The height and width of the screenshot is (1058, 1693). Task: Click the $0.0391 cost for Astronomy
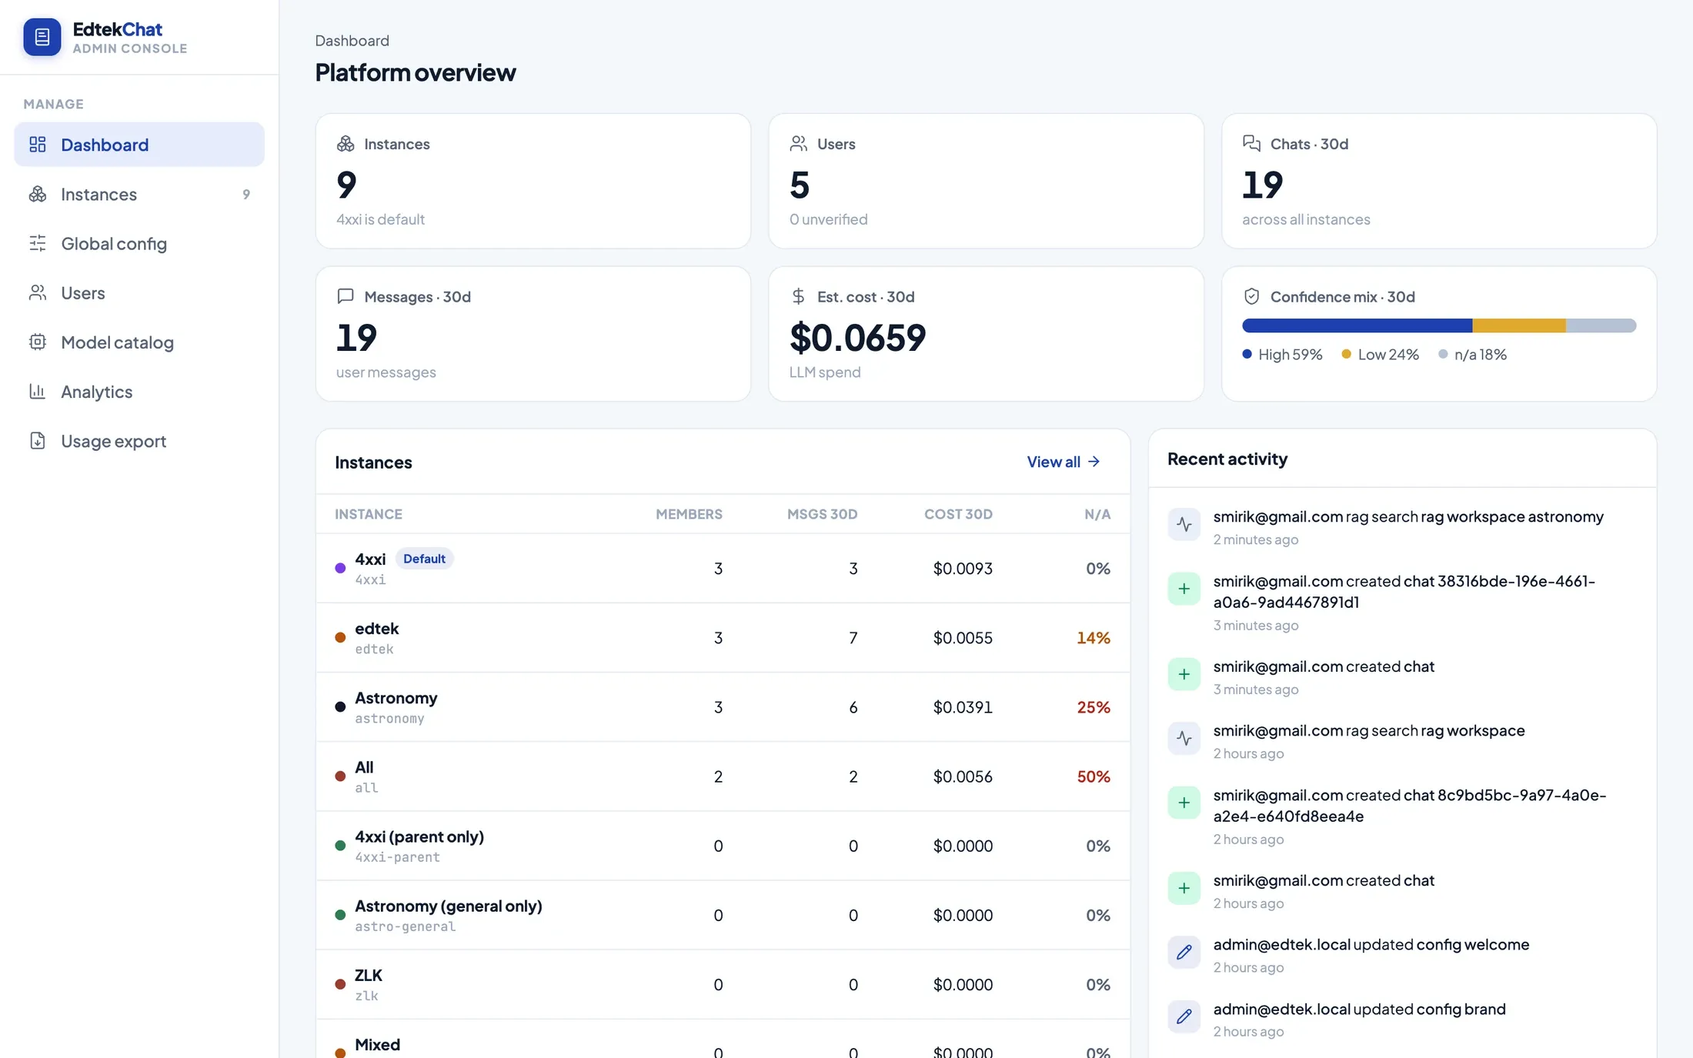(963, 706)
